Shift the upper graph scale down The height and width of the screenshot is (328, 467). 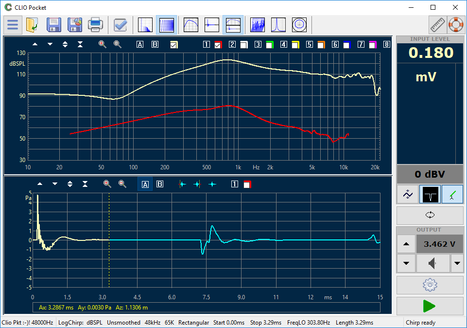pyautogui.click(x=50, y=44)
